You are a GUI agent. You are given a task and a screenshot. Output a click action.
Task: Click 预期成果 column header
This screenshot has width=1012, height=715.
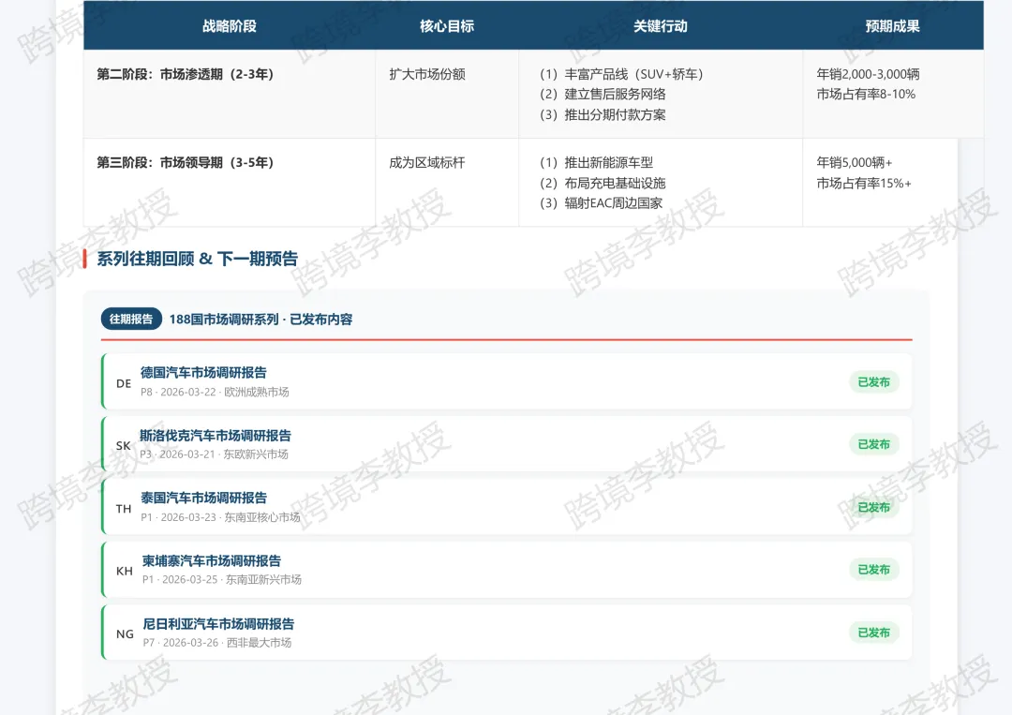pyautogui.click(x=893, y=26)
